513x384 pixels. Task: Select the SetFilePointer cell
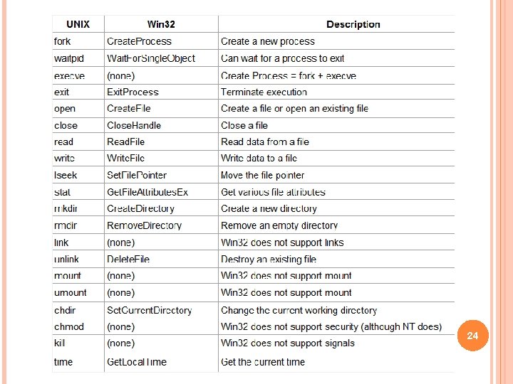pos(136,175)
